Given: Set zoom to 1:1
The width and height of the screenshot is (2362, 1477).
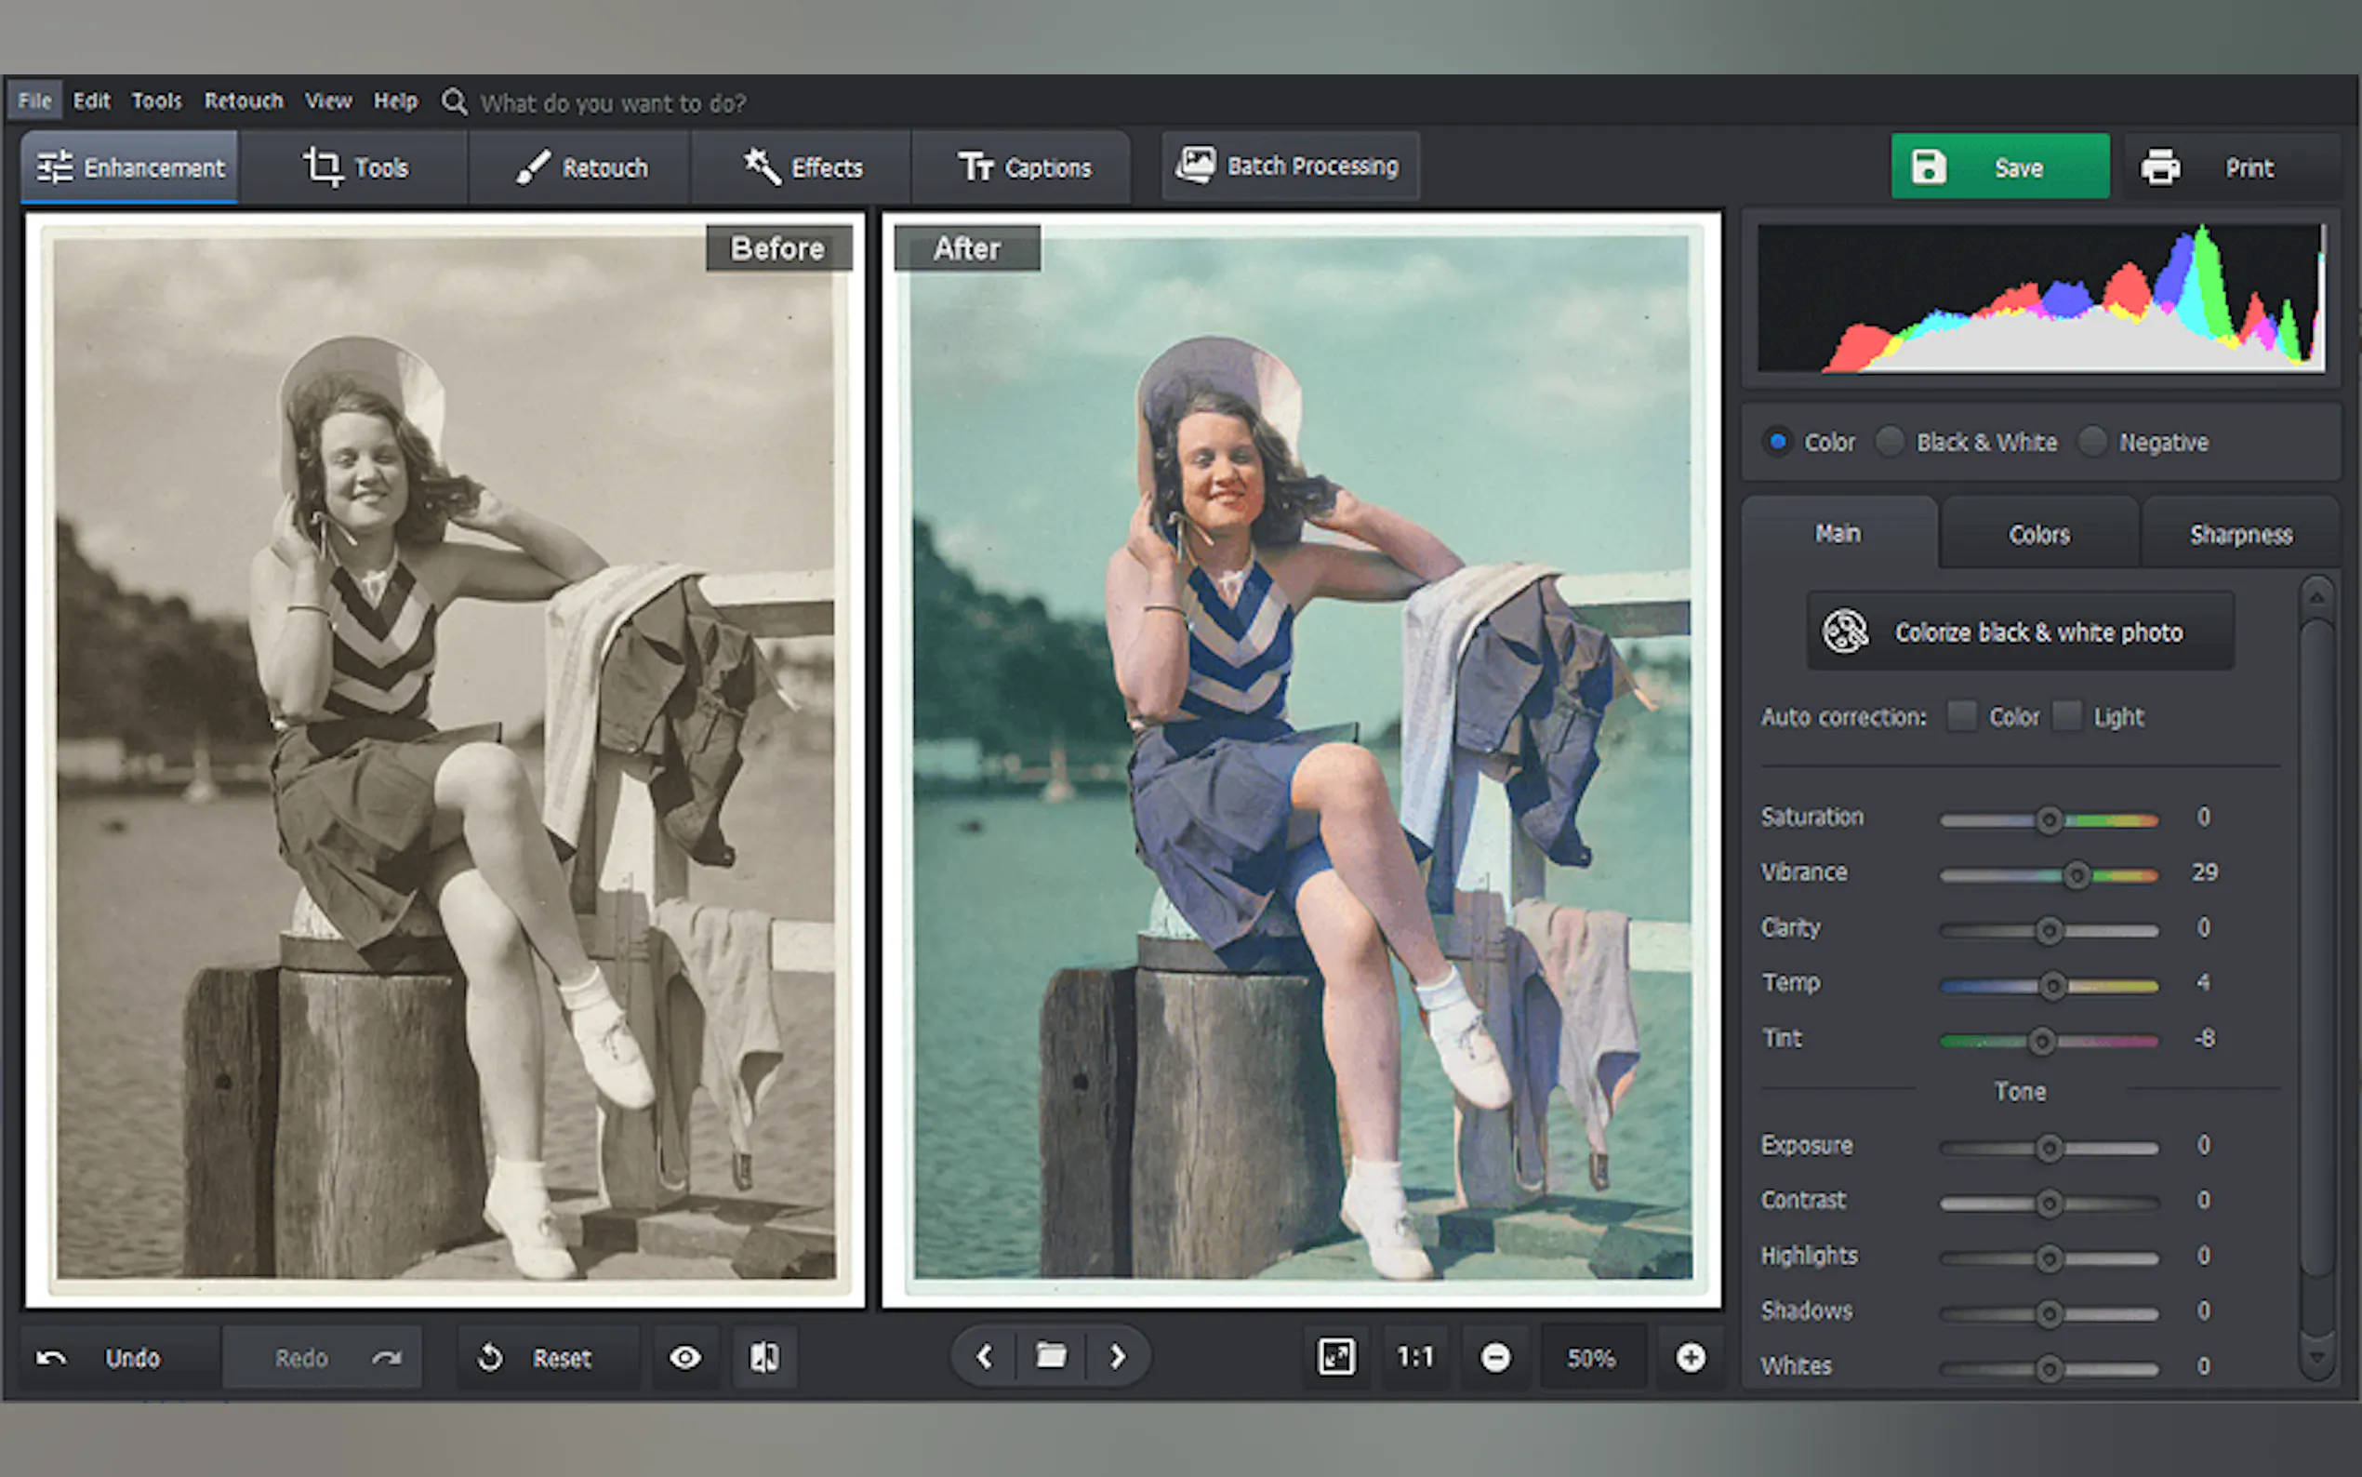Looking at the screenshot, I should [1414, 1357].
